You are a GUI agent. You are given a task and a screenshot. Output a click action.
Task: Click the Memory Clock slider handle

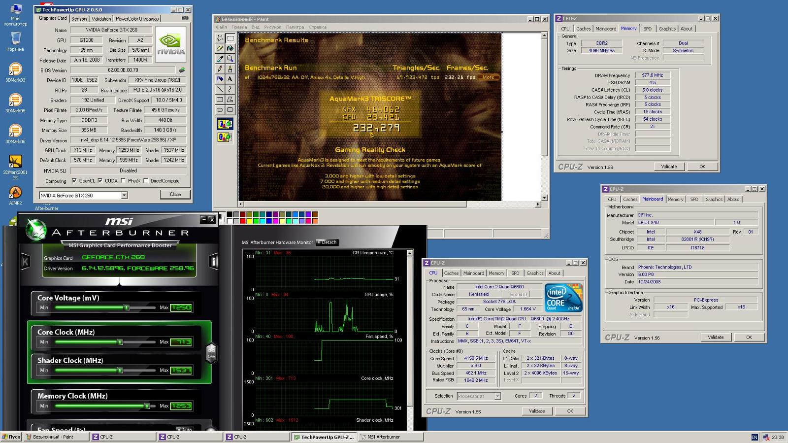click(x=147, y=406)
